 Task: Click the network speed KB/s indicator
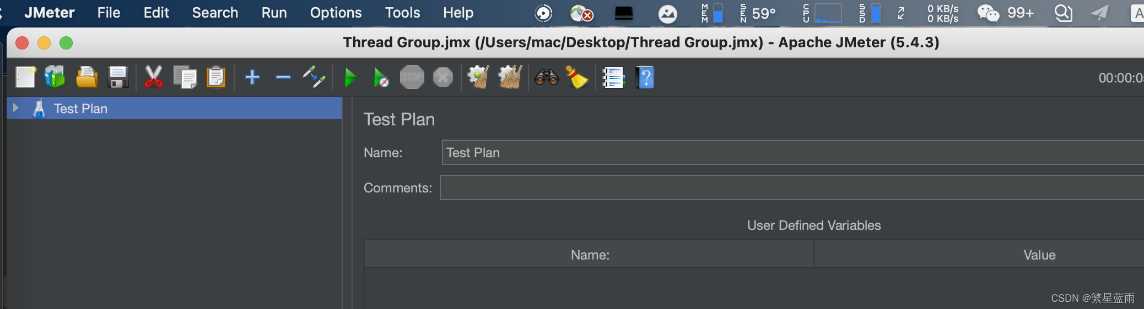coord(942,13)
